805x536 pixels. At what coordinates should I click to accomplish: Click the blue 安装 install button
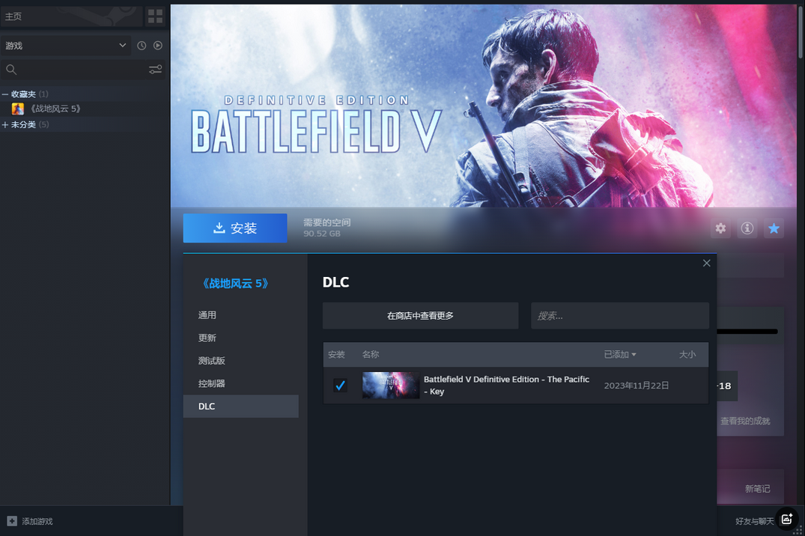point(235,228)
